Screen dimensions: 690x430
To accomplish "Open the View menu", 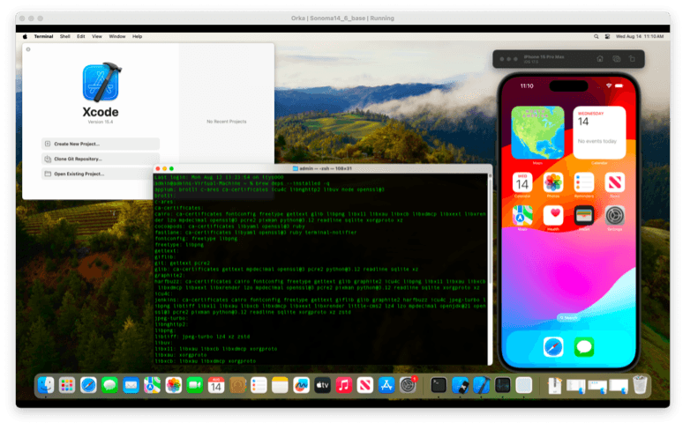I will coord(97,36).
